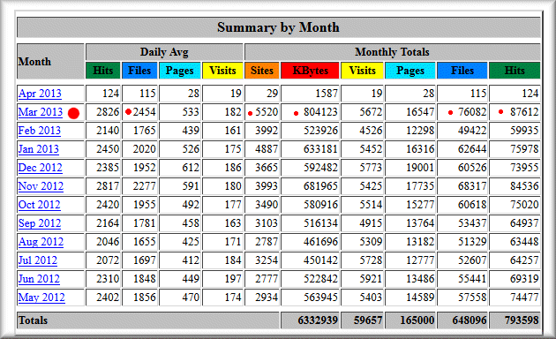Select Apr 2013 KBytes value 1587
This screenshot has width=556, height=339.
[327, 94]
